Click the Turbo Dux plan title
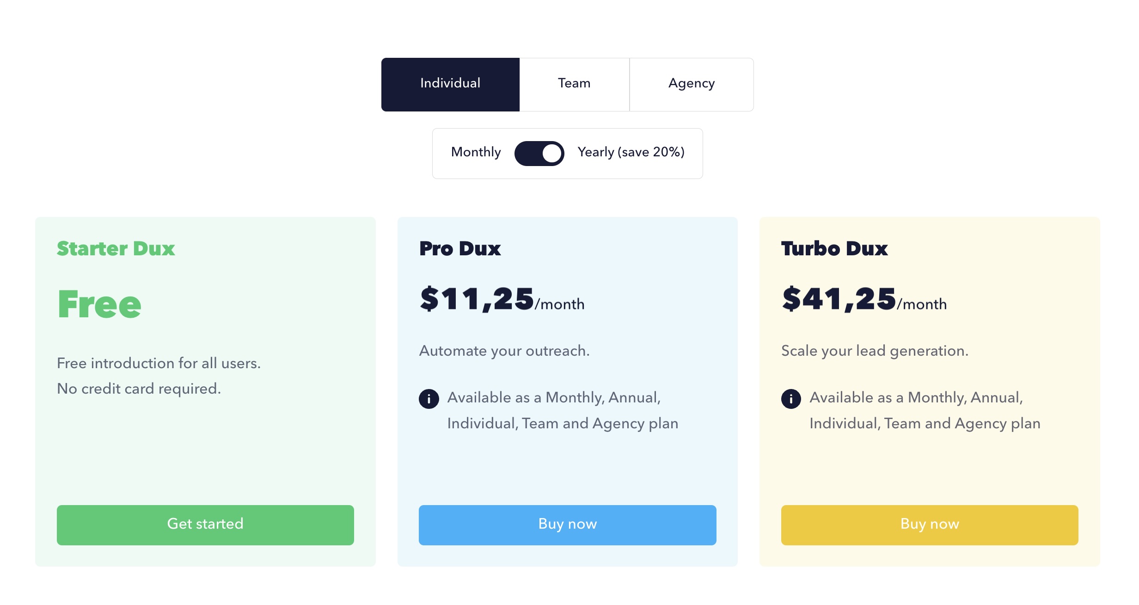This screenshot has width=1139, height=605. 834,249
